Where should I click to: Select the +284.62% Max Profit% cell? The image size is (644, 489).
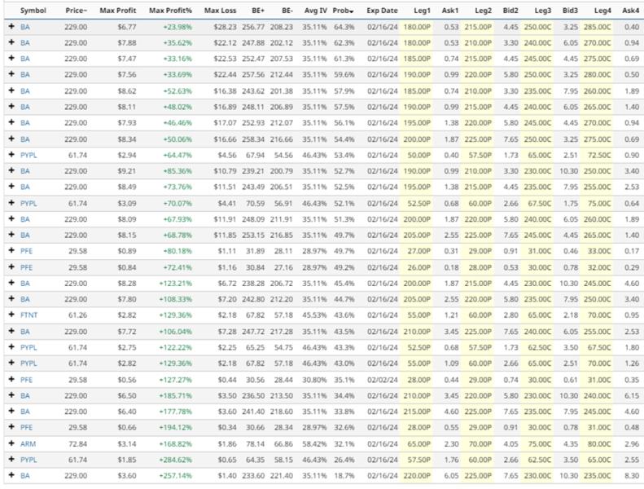175,460
